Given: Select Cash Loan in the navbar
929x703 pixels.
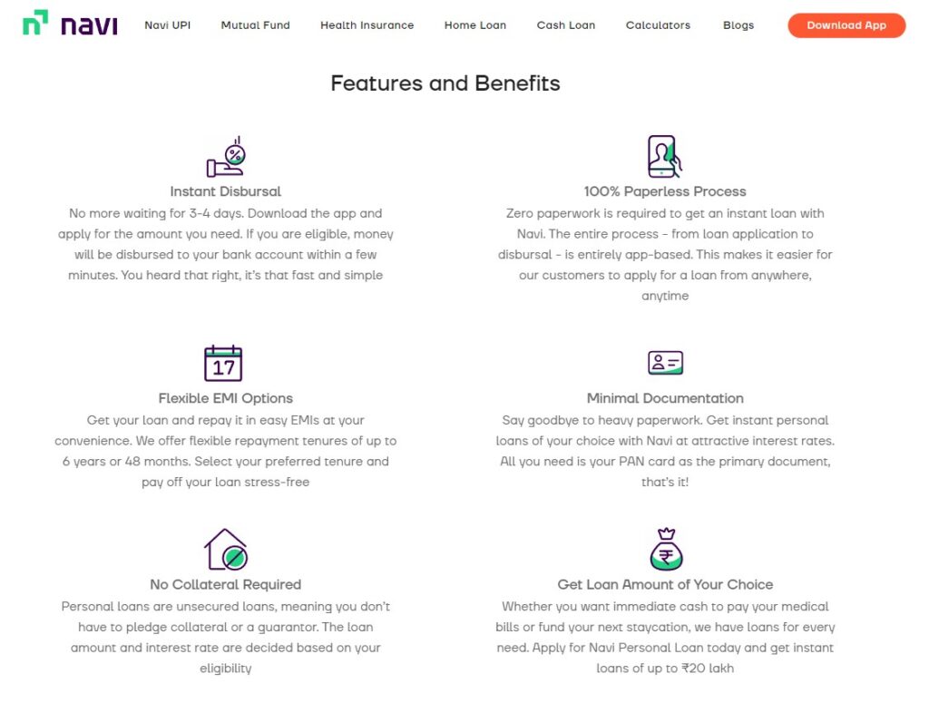Looking at the screenshot, I should pos(565,25).
